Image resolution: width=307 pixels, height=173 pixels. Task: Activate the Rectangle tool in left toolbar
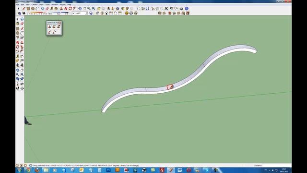(x=17, y=29)
